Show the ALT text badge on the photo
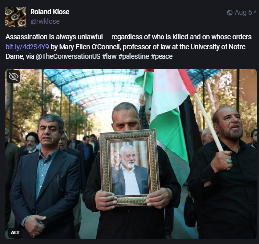 pos(15,233)
